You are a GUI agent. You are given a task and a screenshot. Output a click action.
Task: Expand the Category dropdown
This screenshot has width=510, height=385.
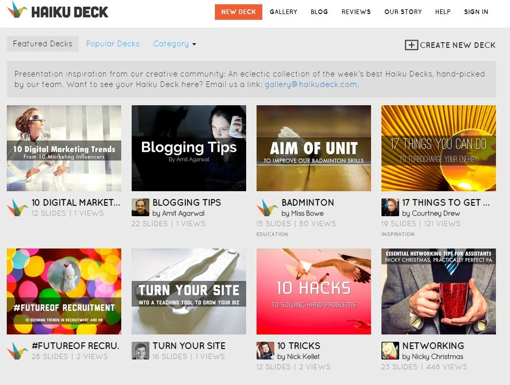[x=175, y=44]
